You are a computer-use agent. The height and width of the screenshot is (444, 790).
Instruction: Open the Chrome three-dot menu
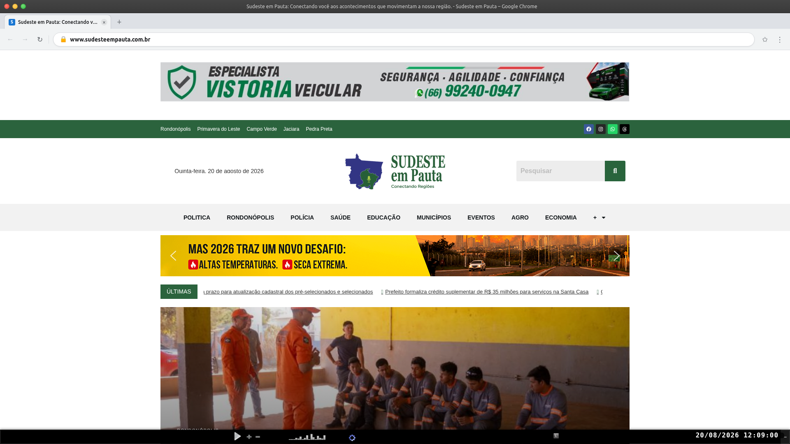pyautogui.click(x=779, y=39)
